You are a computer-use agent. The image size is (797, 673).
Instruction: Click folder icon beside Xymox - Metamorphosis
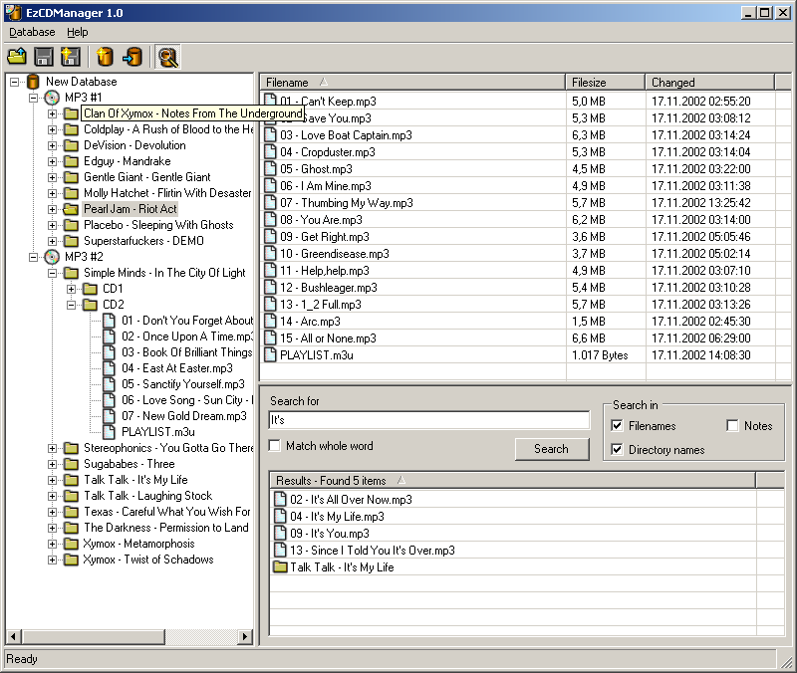point(71,544)
